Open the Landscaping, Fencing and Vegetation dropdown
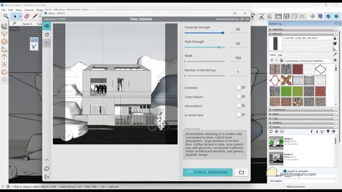 click(308, 60)
